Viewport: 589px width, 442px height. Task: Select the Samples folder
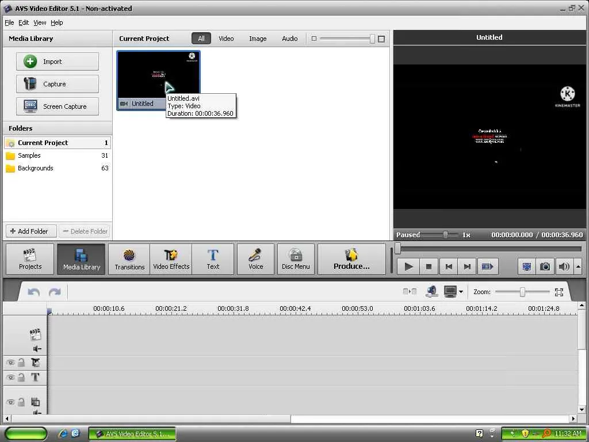[58, 155]
